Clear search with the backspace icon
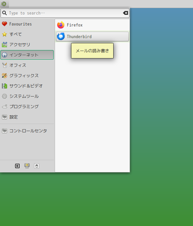193x226 pixels. pyautogui.click(x=125, y=13)
